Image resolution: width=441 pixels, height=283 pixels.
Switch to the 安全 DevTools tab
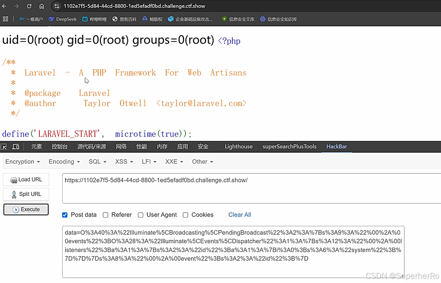(203, 147)
